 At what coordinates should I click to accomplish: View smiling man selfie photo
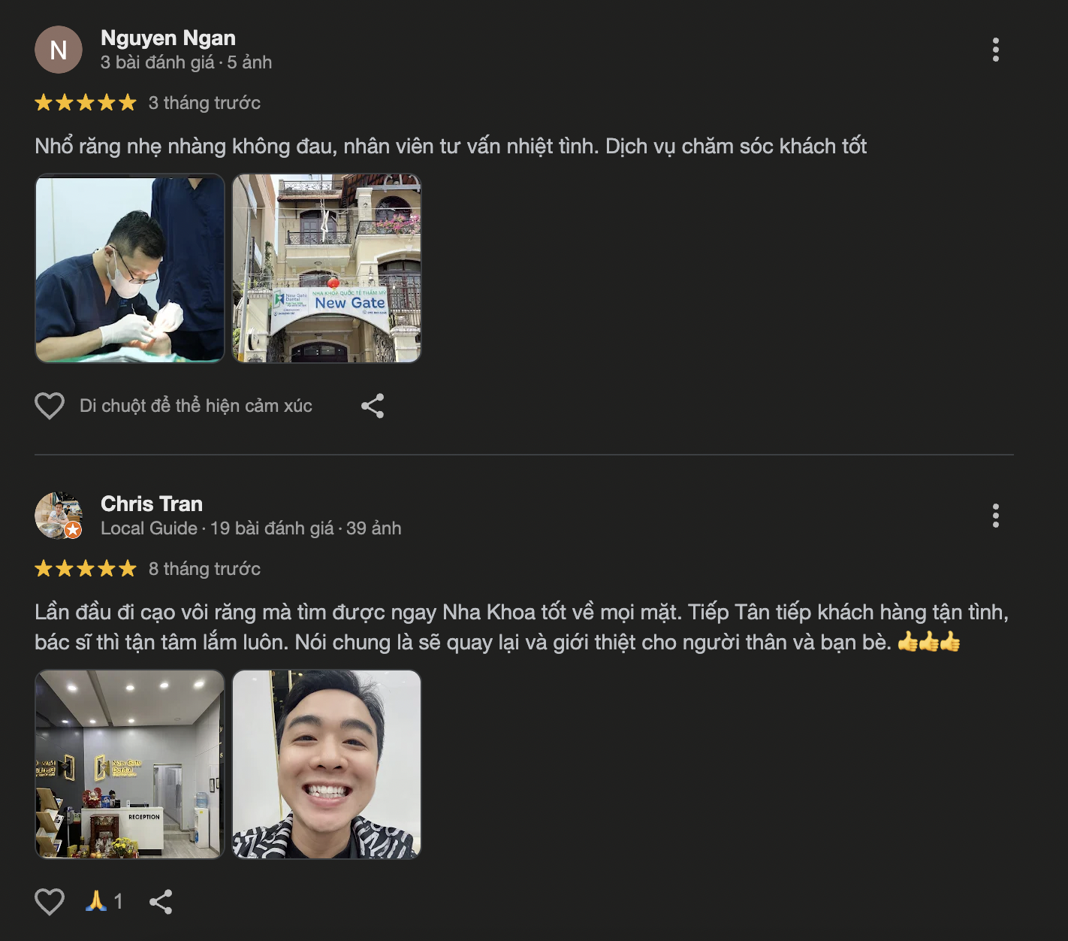coord(327,764)
